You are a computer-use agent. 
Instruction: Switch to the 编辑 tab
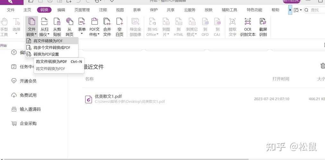[61, 10]
